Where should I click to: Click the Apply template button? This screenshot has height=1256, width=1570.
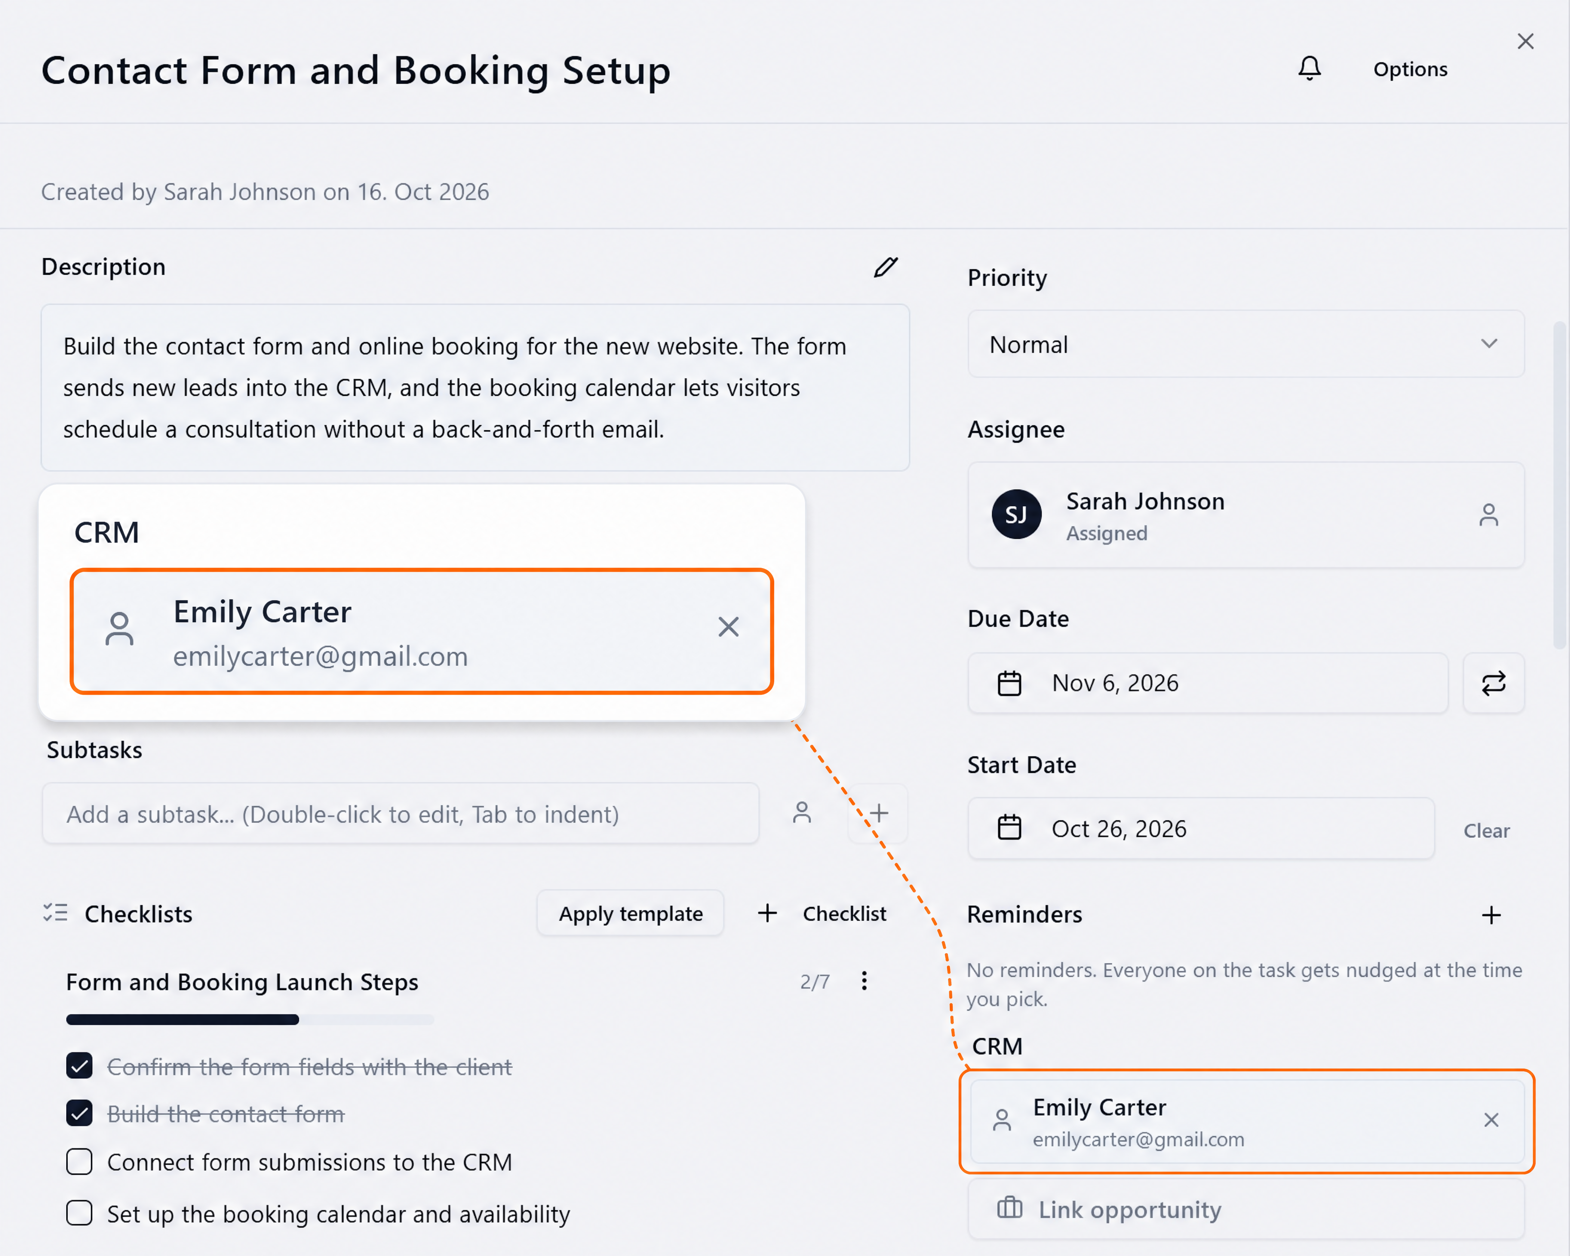[x=630, y=914]
